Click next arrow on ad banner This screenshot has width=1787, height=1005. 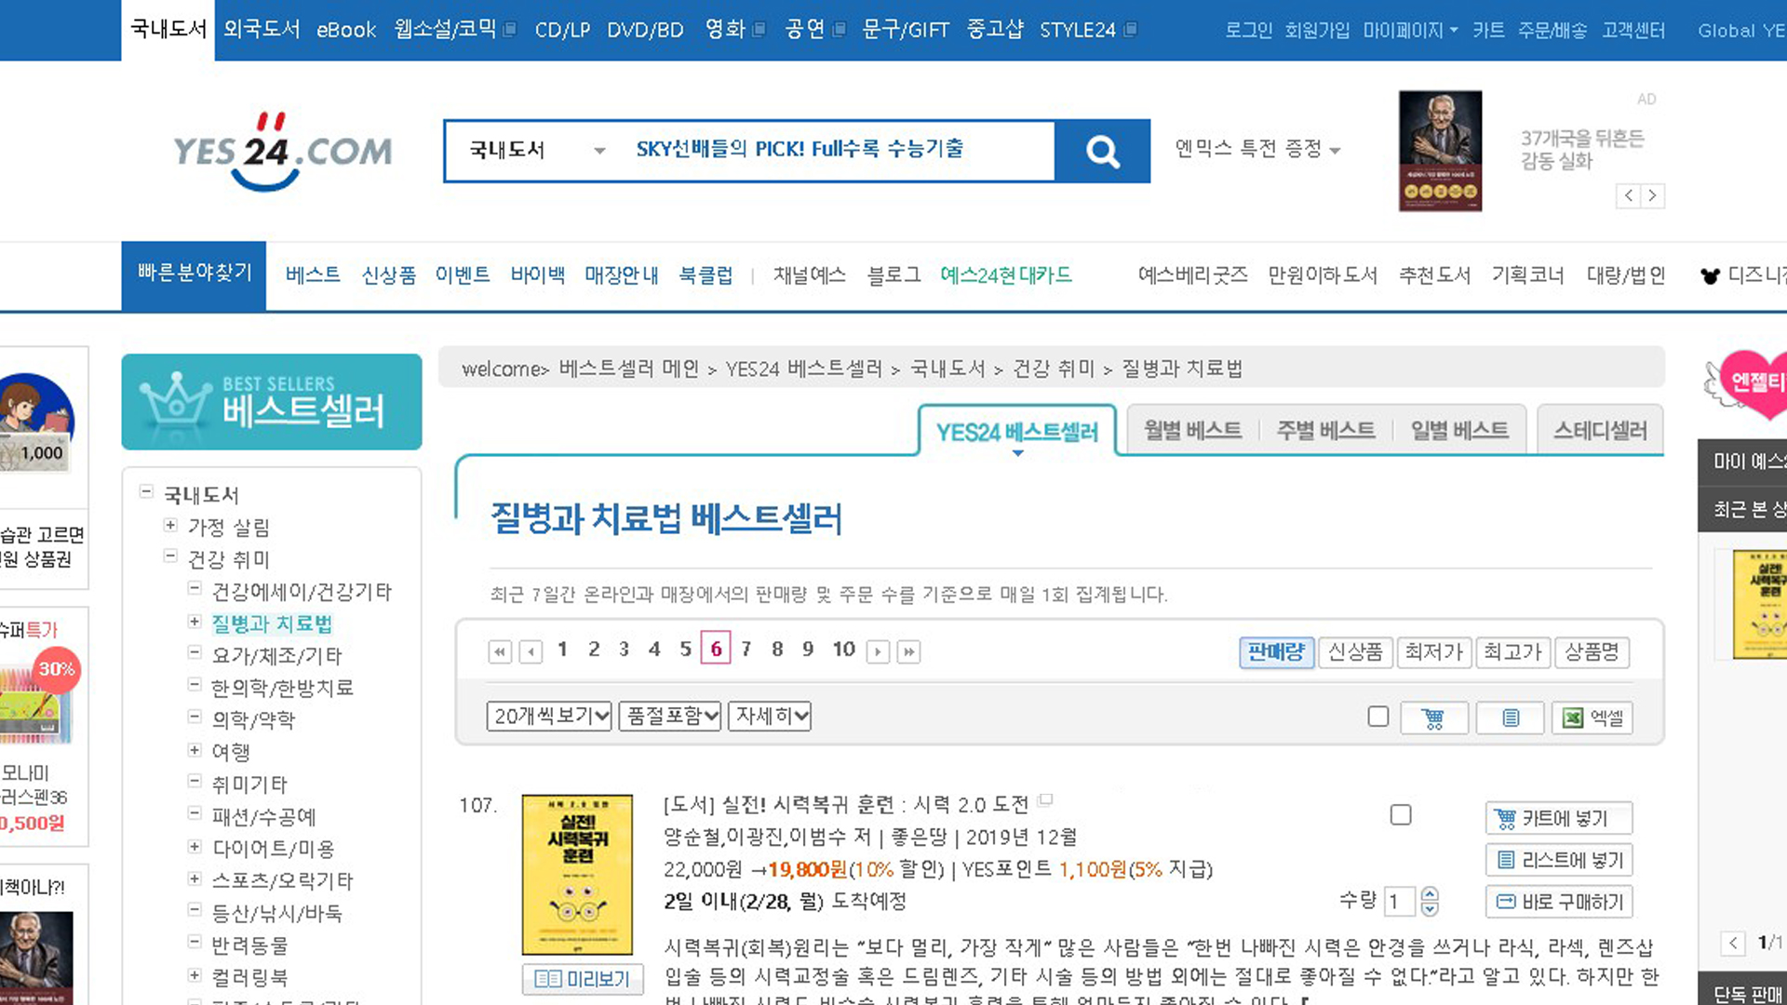point(1652,195)
